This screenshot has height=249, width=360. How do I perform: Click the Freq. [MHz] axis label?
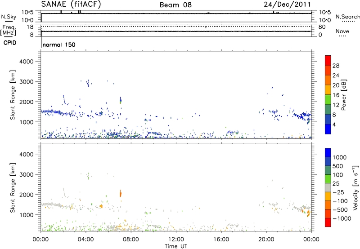point(8,31)
